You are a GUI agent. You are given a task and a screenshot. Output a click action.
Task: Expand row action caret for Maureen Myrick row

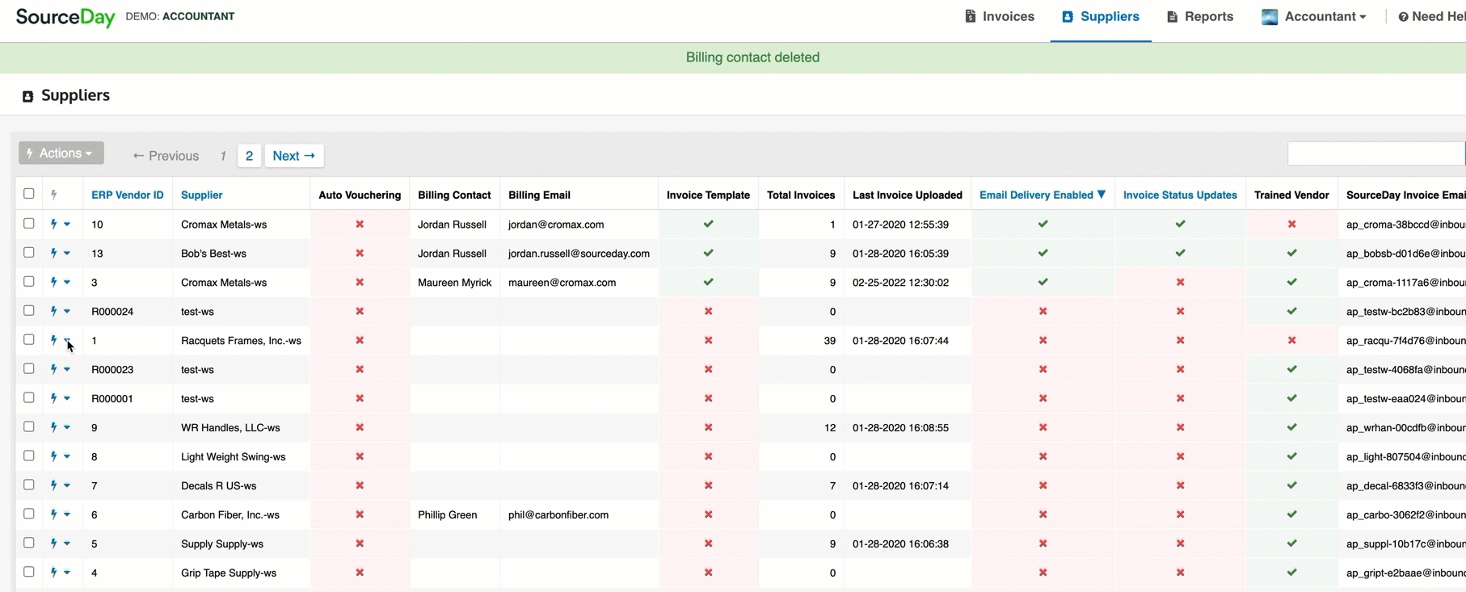67,283
